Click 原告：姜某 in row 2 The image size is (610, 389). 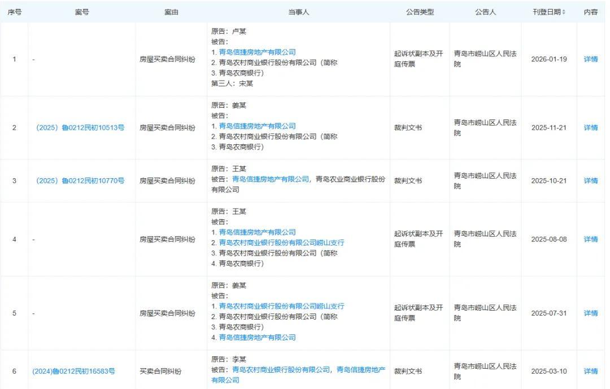[x=229, y=105]
